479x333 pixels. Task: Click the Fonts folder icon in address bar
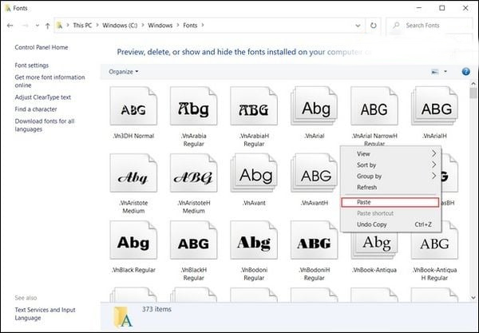[60, 26]
